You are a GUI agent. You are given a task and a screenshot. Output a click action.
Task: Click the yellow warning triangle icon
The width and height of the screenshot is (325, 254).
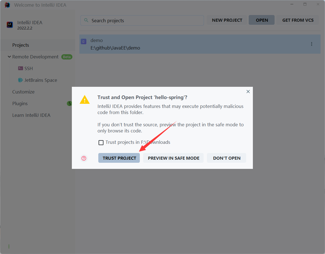pos(85,100)
